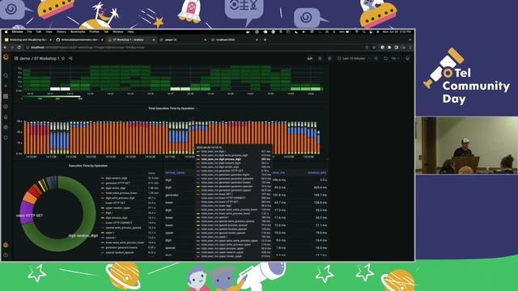Go forward with Chrome forward arrow

coord(12,48)
